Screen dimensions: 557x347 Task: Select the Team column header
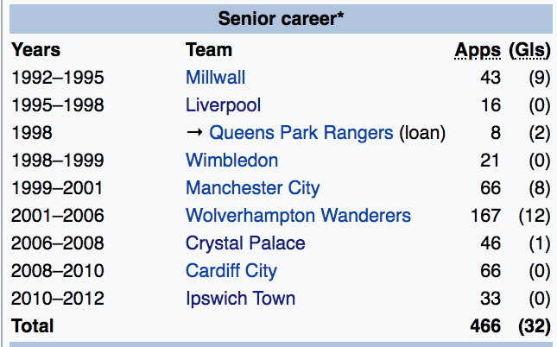tap(208, 50)
